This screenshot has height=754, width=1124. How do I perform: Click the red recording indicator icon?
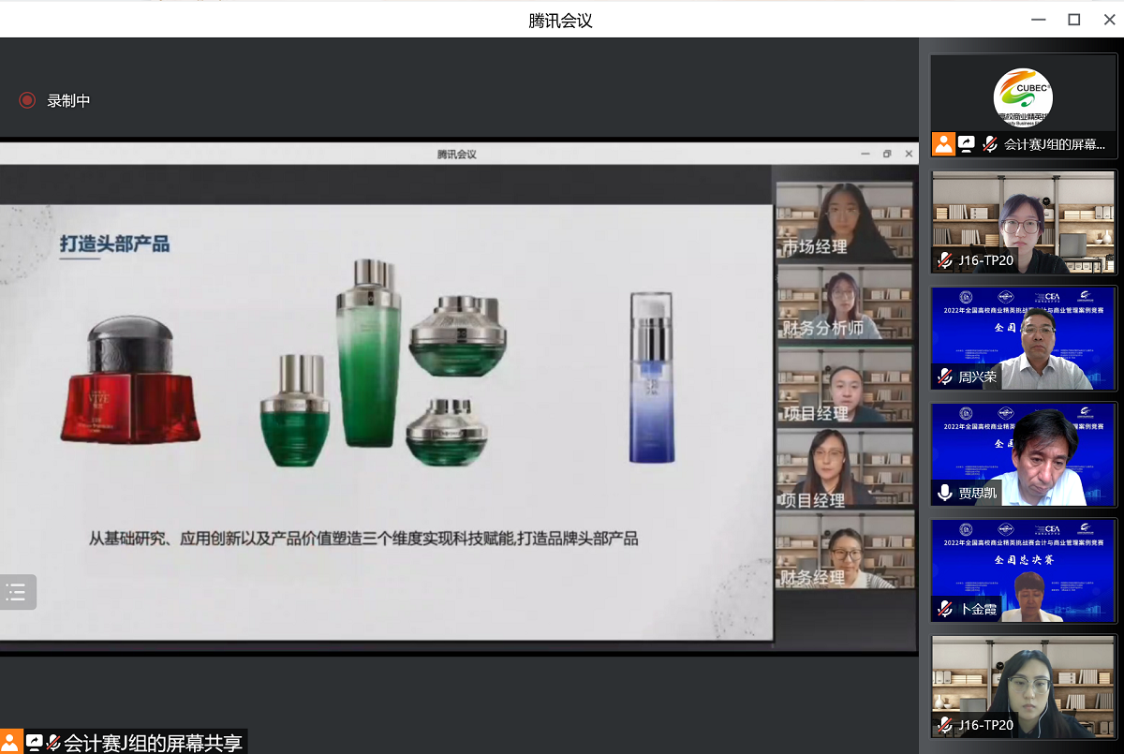pyautogui.click(x=27, y=100)
